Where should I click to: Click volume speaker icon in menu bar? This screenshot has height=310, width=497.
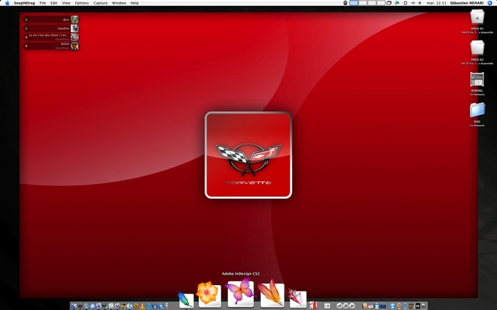pos(419,3)
